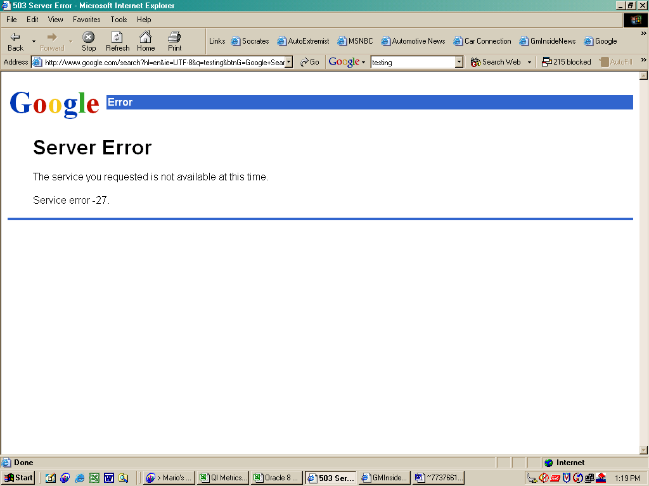Image resolution: width=649 pixels, height=486 pixels.
Task: Open the File menu
Action: coord(11,20)
